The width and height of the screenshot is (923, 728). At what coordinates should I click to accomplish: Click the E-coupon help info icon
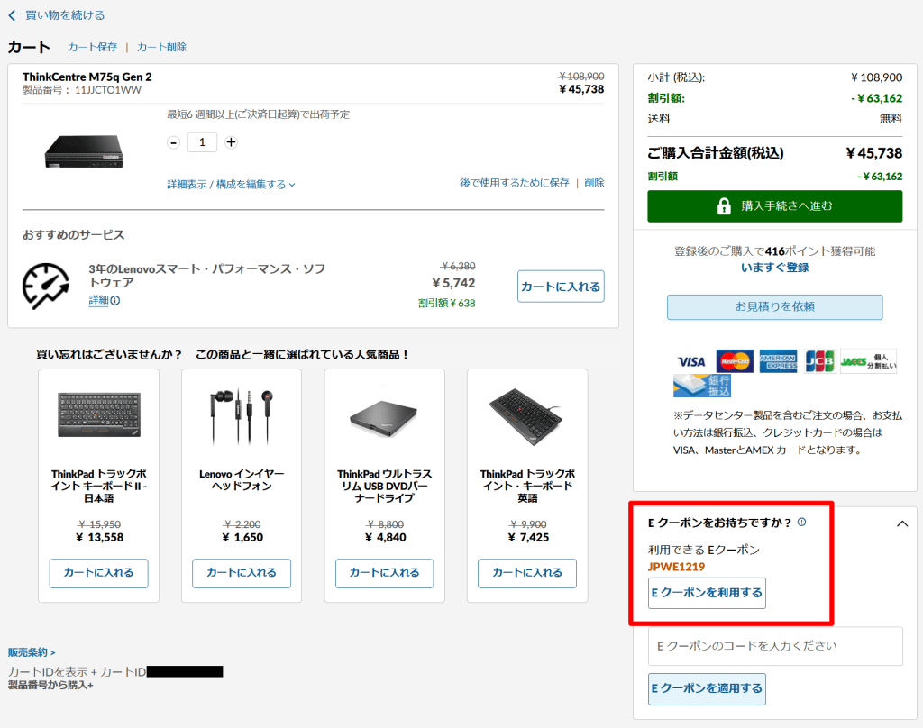801,522
